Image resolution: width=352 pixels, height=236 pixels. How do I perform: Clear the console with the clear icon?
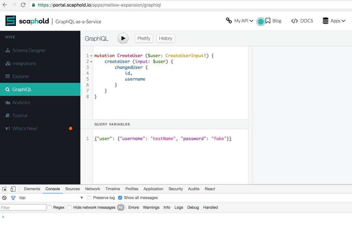point(4,198)
